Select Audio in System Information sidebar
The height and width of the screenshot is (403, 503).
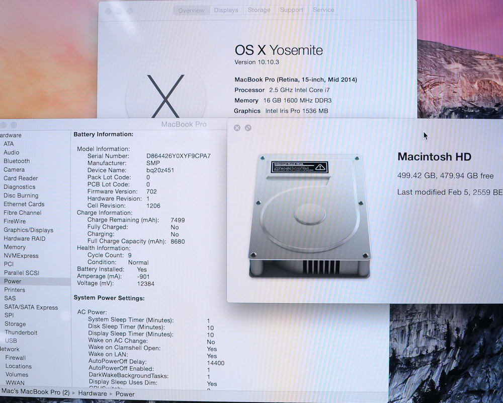[x=11, y=152]
